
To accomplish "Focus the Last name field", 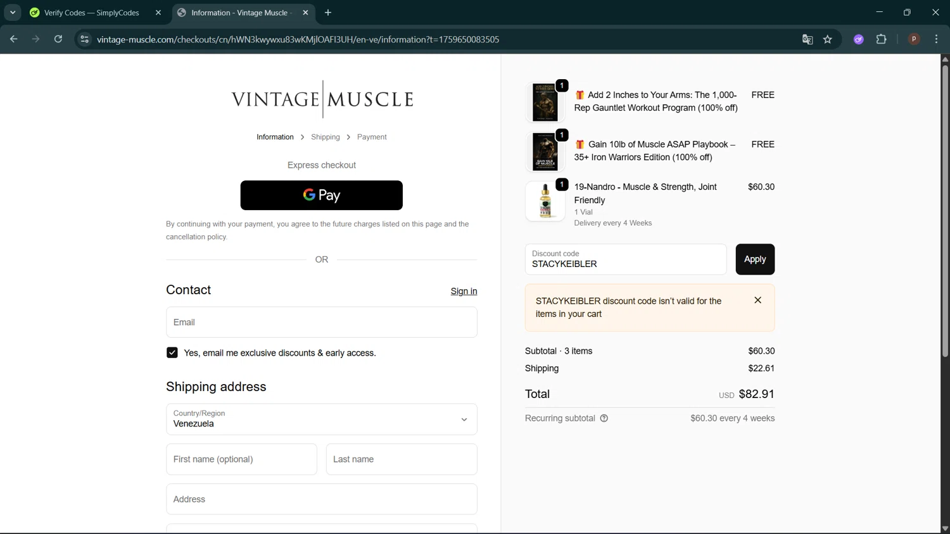I will coord(402,459).
